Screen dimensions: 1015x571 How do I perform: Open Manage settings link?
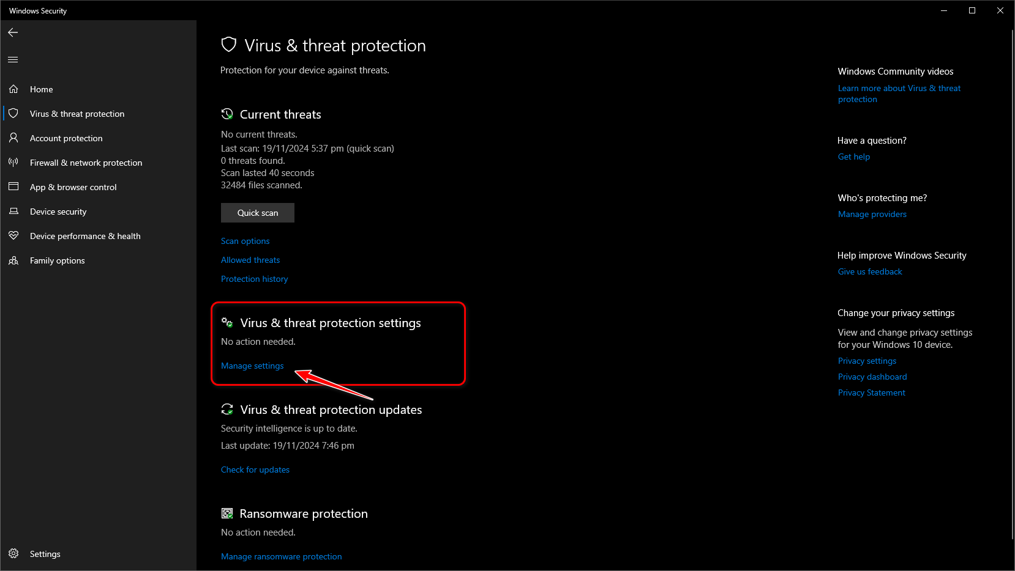pos(252,366)
